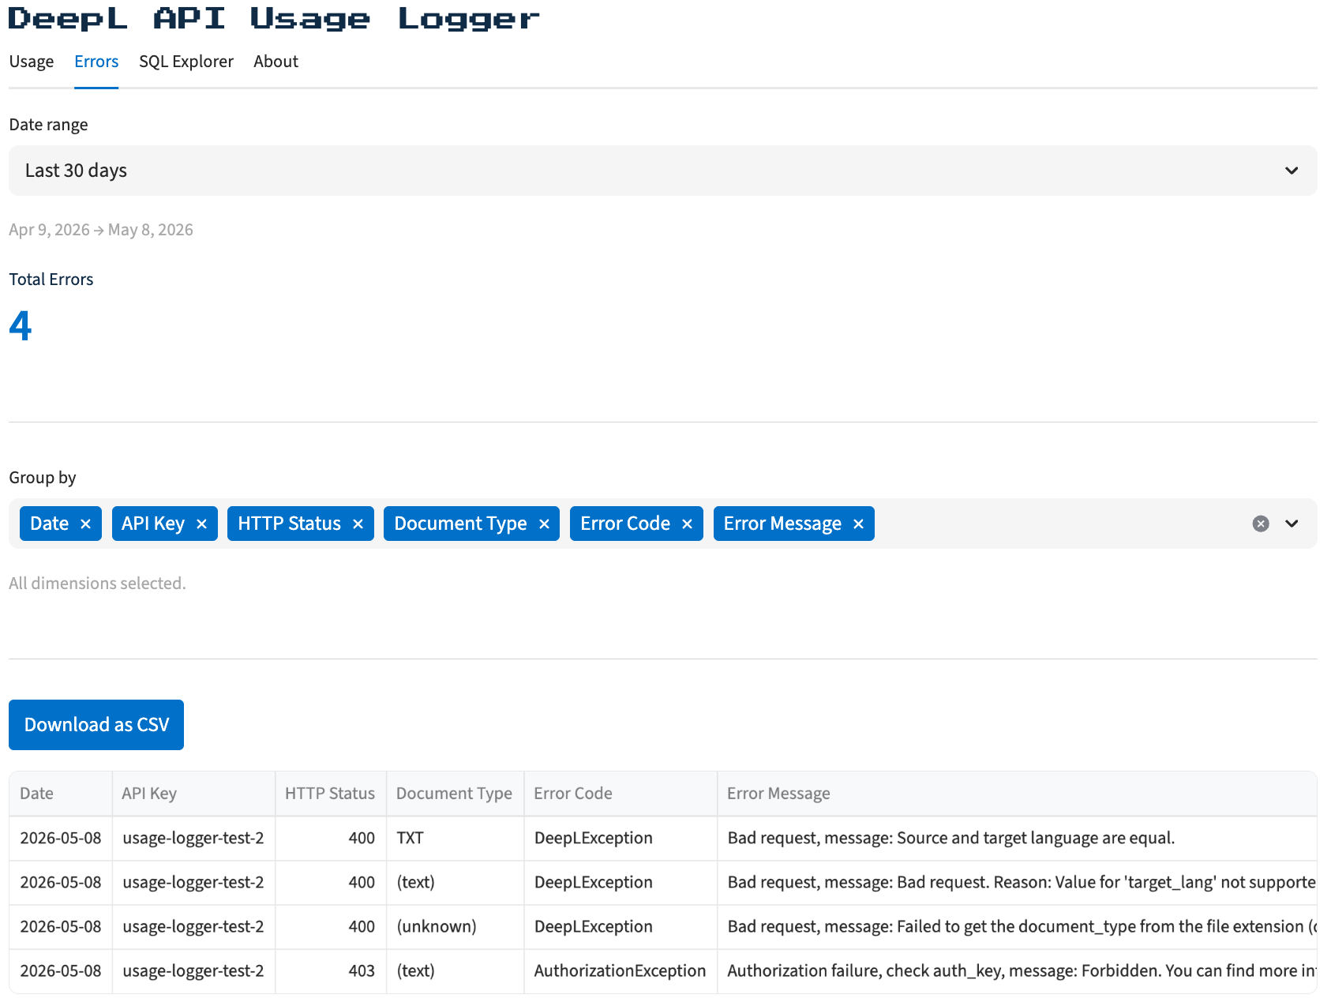
Task: Download the errors table as CSV
Action: [96, 725]
